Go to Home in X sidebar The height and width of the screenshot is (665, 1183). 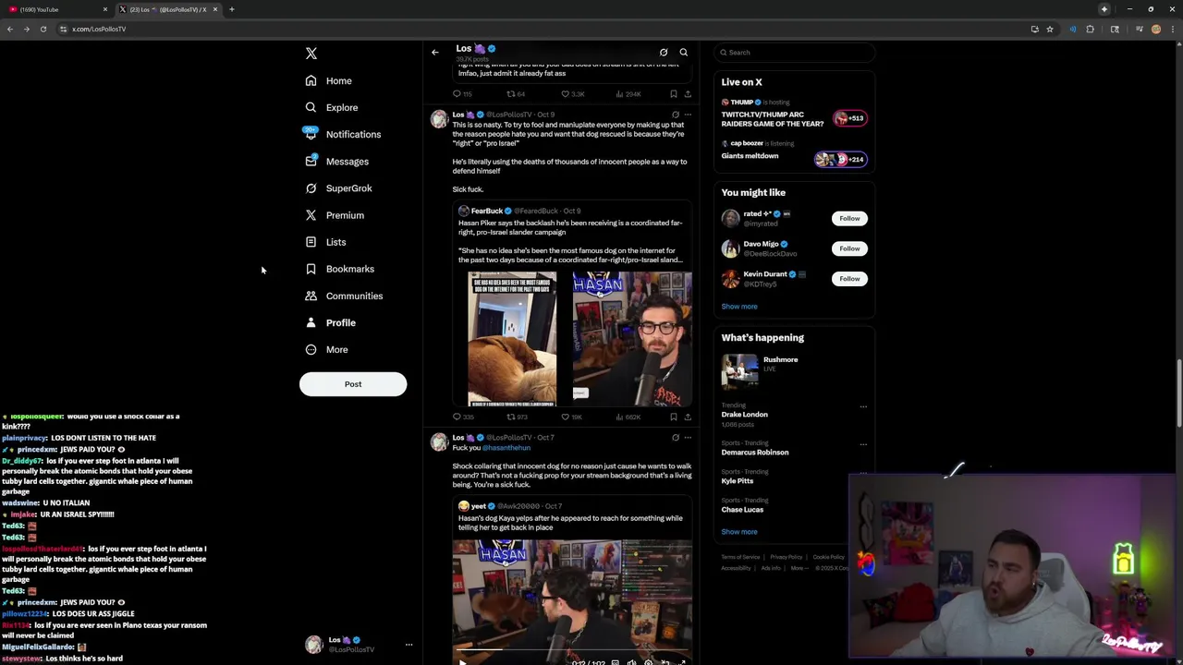pos(329,80)
